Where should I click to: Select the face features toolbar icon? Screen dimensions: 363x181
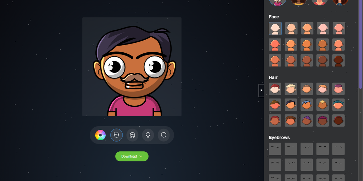tap(116, 135)
